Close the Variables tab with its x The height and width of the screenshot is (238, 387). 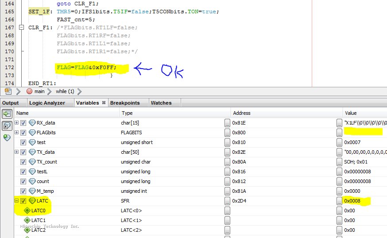[x=104, y=103]
